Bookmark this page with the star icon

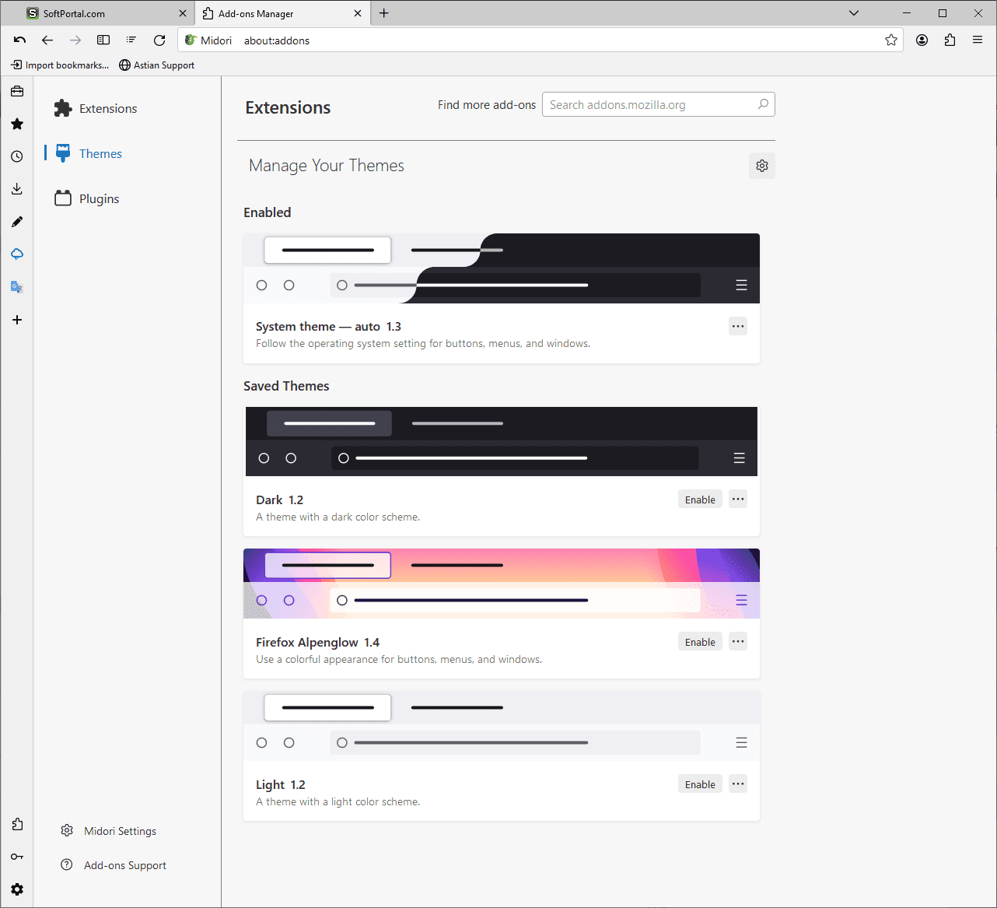pyautogui.click(x=891, y=40)
